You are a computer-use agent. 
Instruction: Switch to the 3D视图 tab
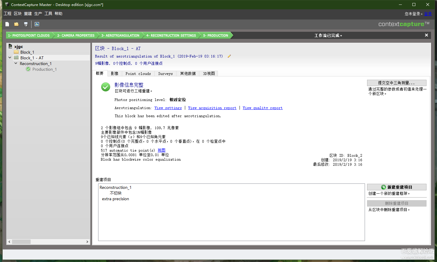[x=209, y=73]
